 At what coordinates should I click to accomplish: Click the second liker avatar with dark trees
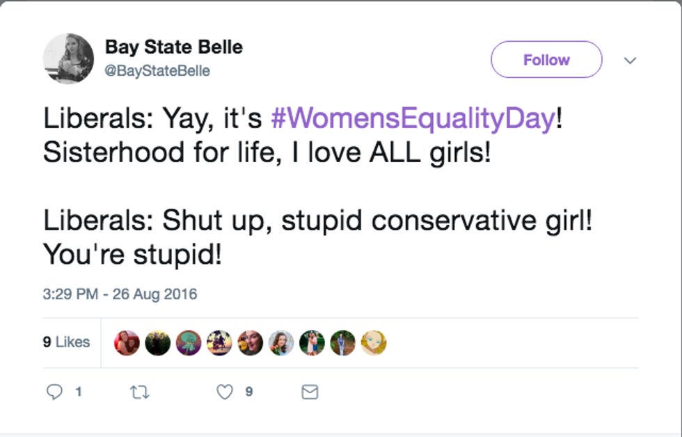(x=158, y=342)
